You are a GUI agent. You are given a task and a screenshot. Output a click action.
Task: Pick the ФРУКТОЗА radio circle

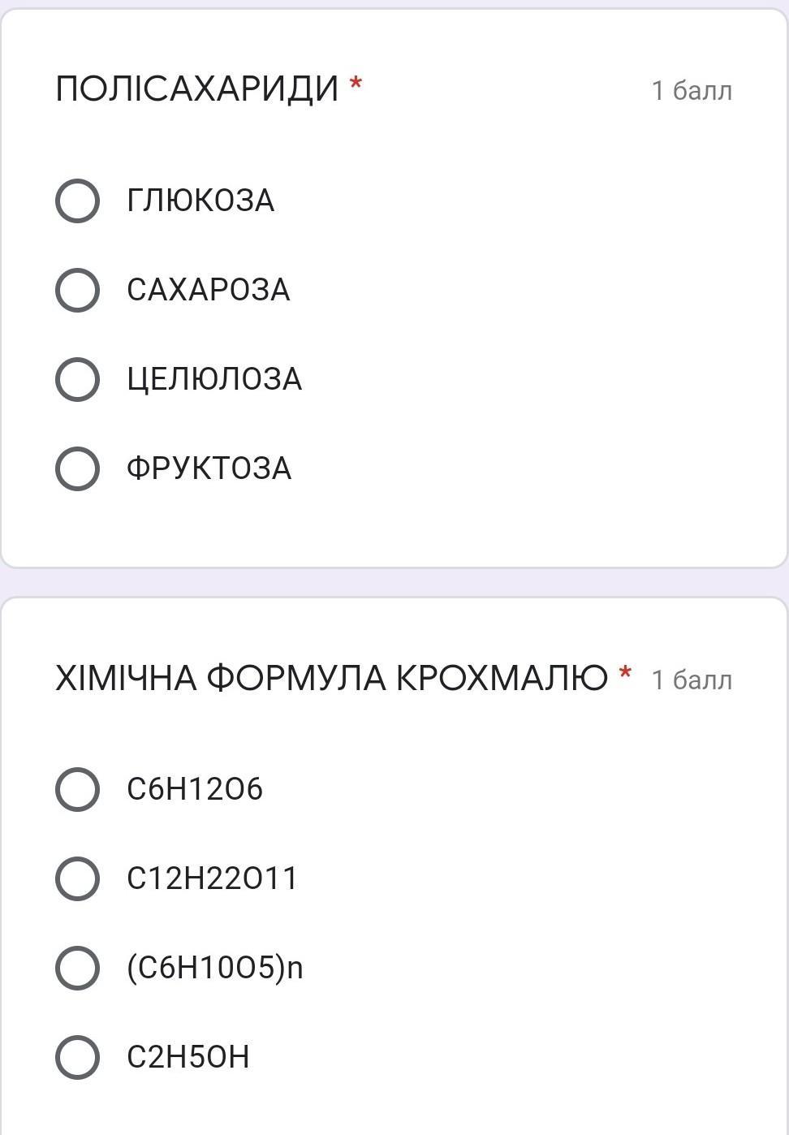click(x=77, y=468)
